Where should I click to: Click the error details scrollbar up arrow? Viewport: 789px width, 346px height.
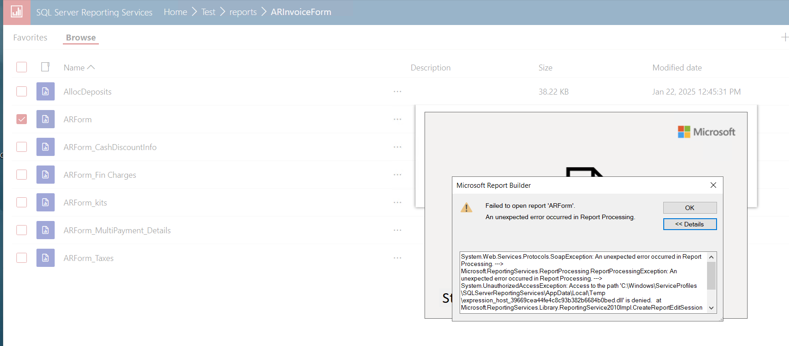711,257
